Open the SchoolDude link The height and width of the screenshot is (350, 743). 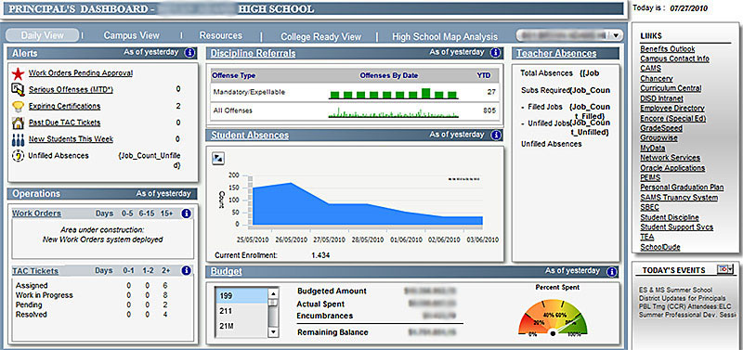659,247
